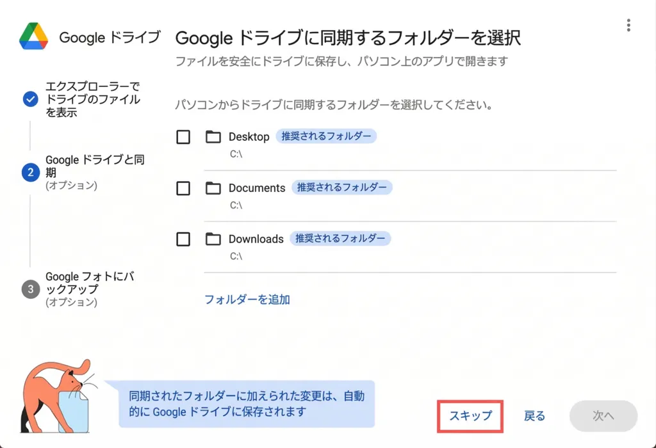Click the completed step checkmark icon
Screen dimensions: 656x448
[30, 99]
